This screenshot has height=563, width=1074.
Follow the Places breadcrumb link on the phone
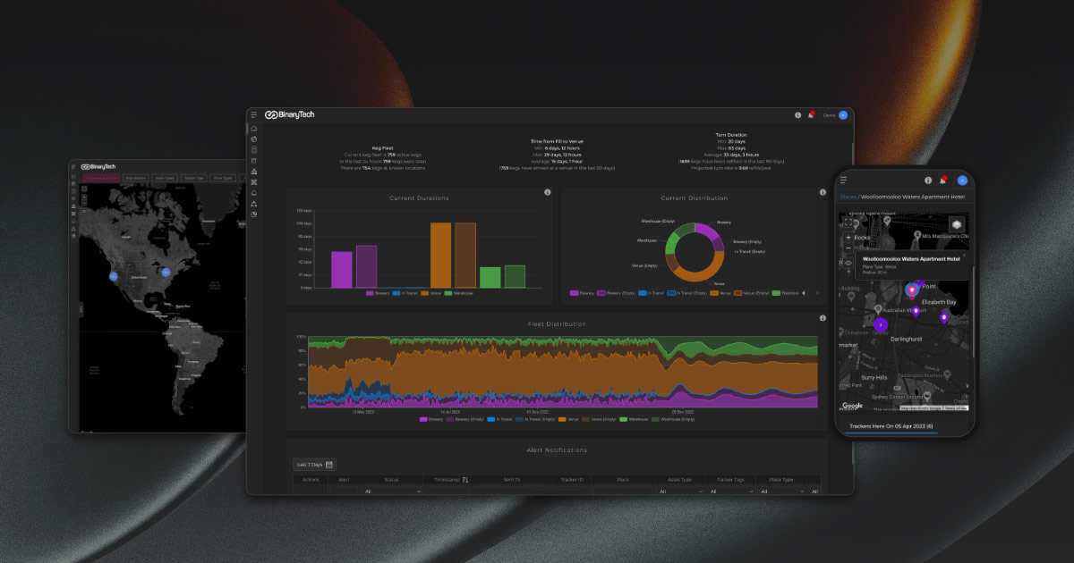tap(848, 197)
